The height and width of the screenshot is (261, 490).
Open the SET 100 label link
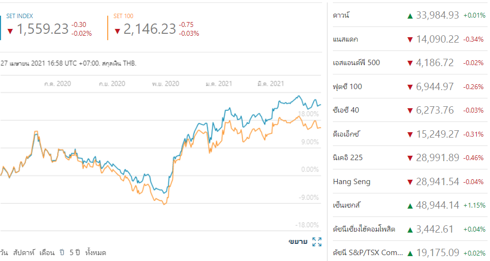point(123,16)
